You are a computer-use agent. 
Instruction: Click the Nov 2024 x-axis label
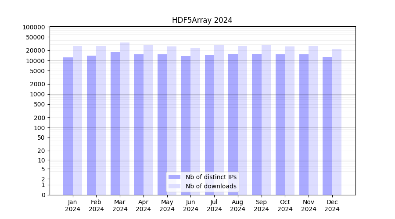pyautogui.click(x=309, y=205)
